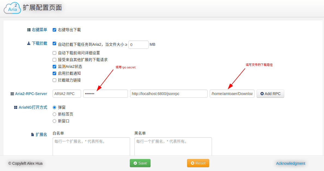Viewport: 324px width, 171px height.
Task: Select the 新标签页 radio option
Action: click(54, 114)
